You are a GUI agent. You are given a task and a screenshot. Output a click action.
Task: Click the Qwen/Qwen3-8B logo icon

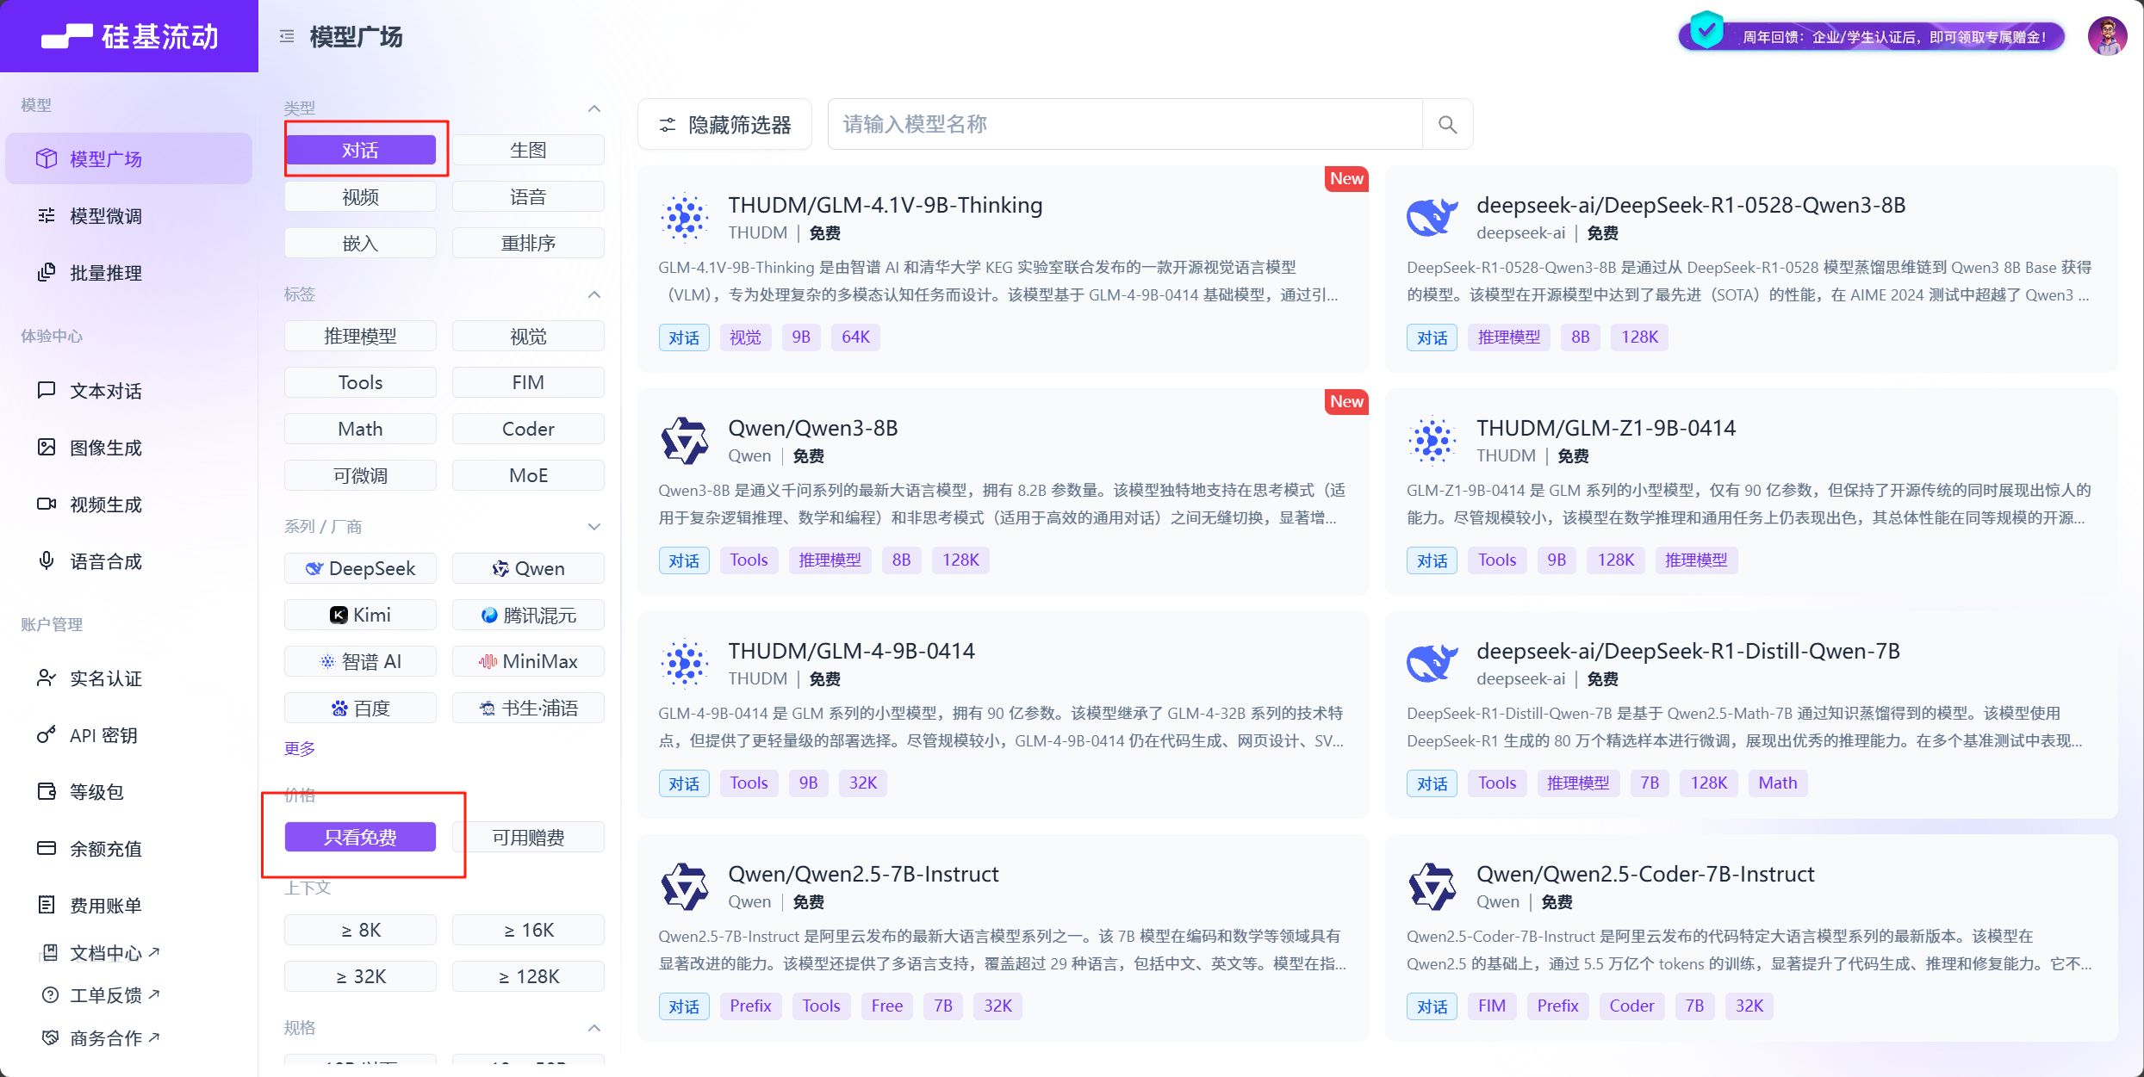tap(684, 441)
